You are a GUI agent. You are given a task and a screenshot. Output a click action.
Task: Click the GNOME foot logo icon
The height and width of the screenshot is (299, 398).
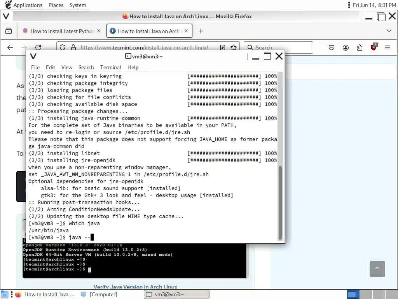pyautogui.click(x=8, y=5)
